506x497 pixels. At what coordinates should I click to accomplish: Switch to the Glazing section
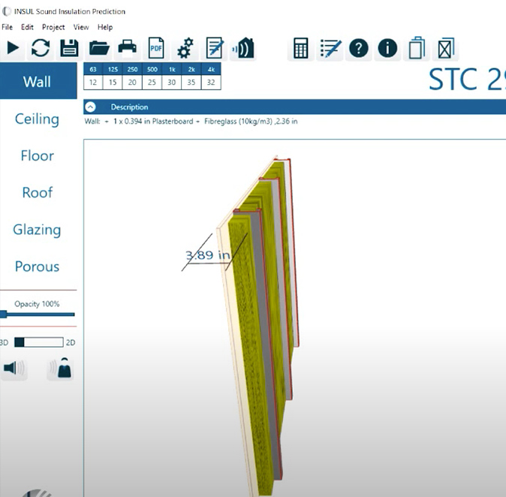point(37,230)
